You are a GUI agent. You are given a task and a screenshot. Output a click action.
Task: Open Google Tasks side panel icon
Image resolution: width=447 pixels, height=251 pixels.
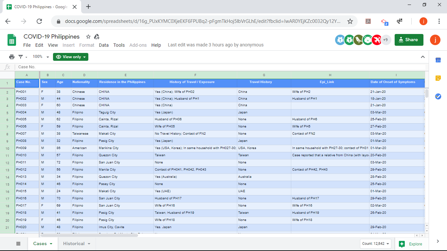pyautogui.click(x=438, y=96)
